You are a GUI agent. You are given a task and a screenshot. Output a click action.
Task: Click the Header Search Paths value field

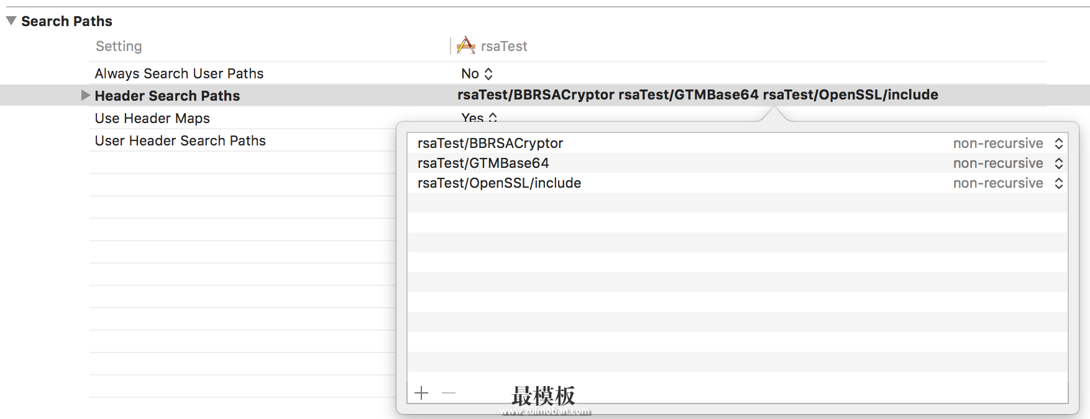coord(697,95)
